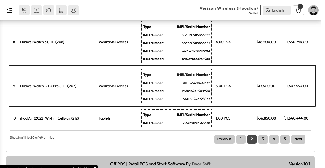
Task: Click the Verizon Wireless (Houston) outlet name
Action: tap(229, 8)
